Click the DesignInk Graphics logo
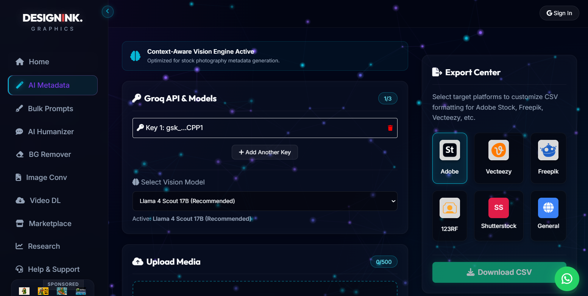 53,22
